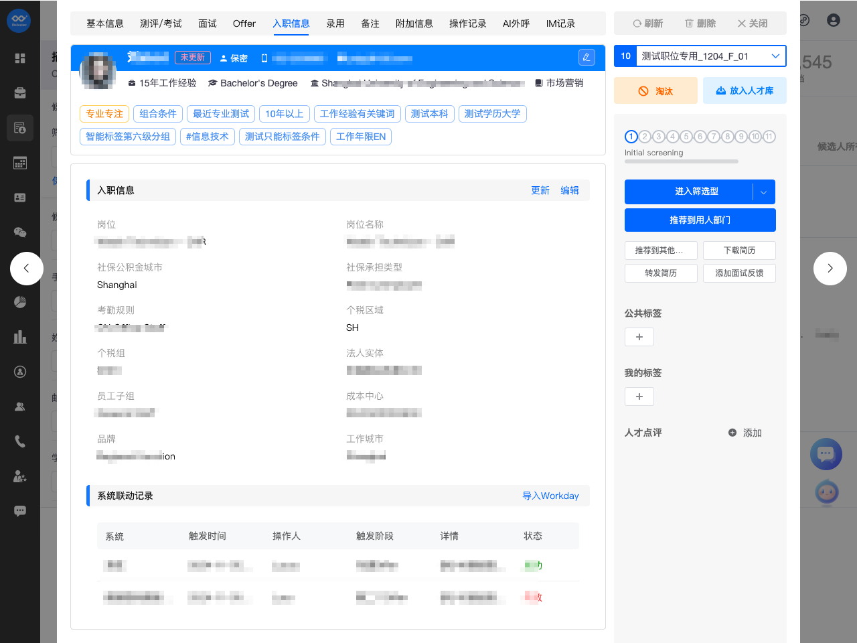Open the 操作记录 tab
The width and height of the screenshot is (857, 643).
[467, 23]
